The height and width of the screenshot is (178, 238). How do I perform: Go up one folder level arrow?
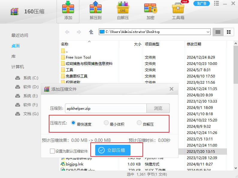pos(91,32)
